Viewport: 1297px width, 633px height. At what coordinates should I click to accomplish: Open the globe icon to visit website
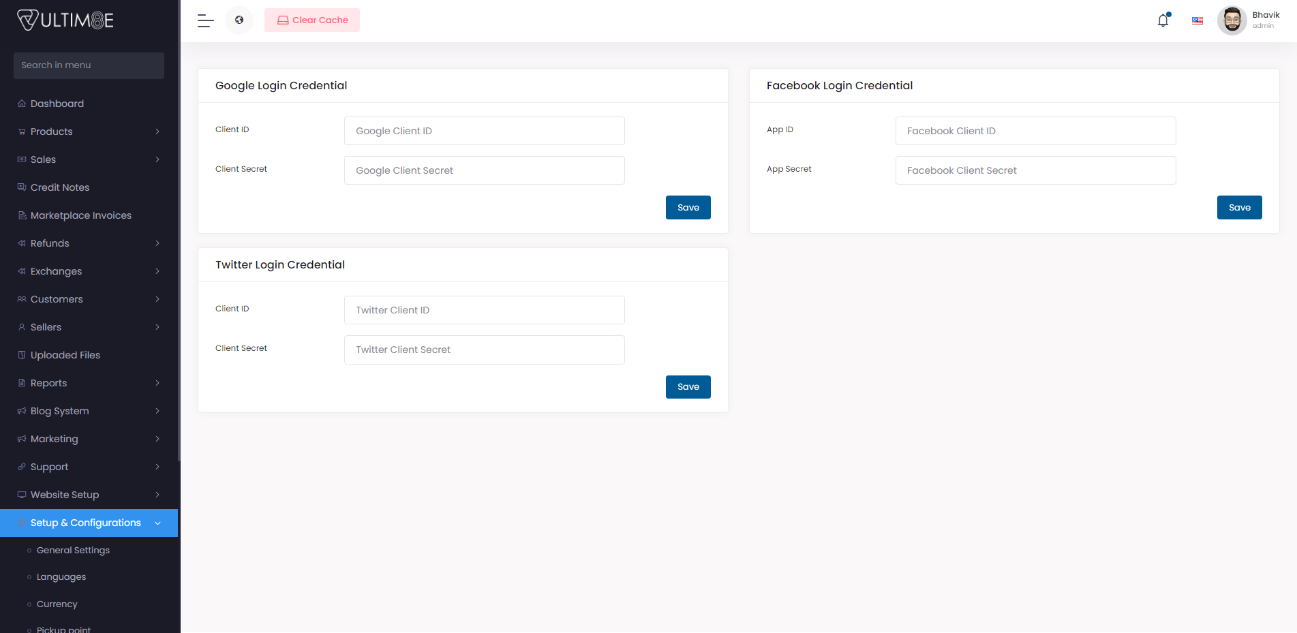pyautogui.click(x=239, y=20)
